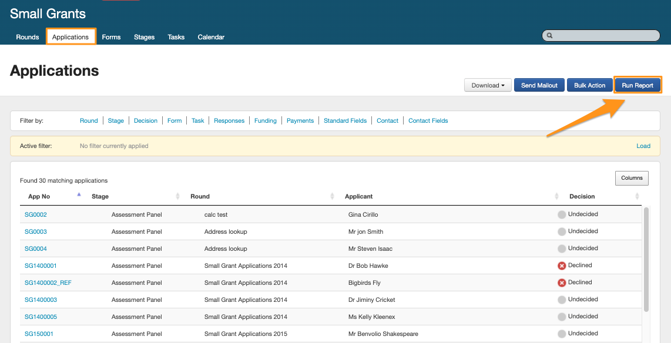Screen dimensions: 671x343
Task: Expand the Round filter option
Action: tap(89, 120)
